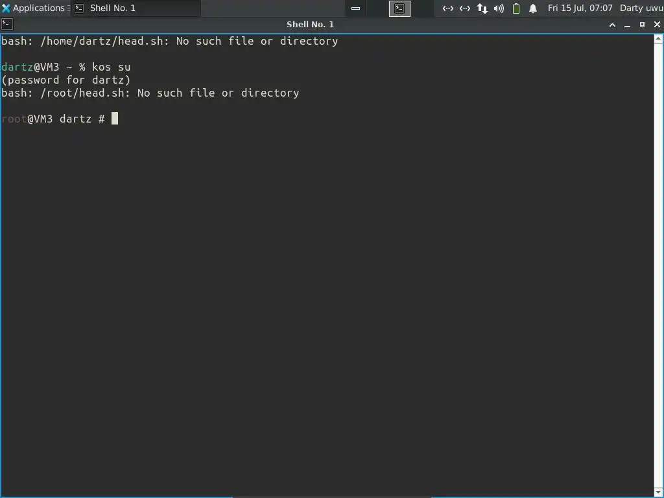This screenshot has height=498, width=664.
Task: Roll up the window with the caret button
Action: (612, 25)
